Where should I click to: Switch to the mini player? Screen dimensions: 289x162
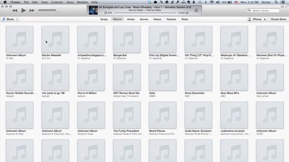[282, 6]
